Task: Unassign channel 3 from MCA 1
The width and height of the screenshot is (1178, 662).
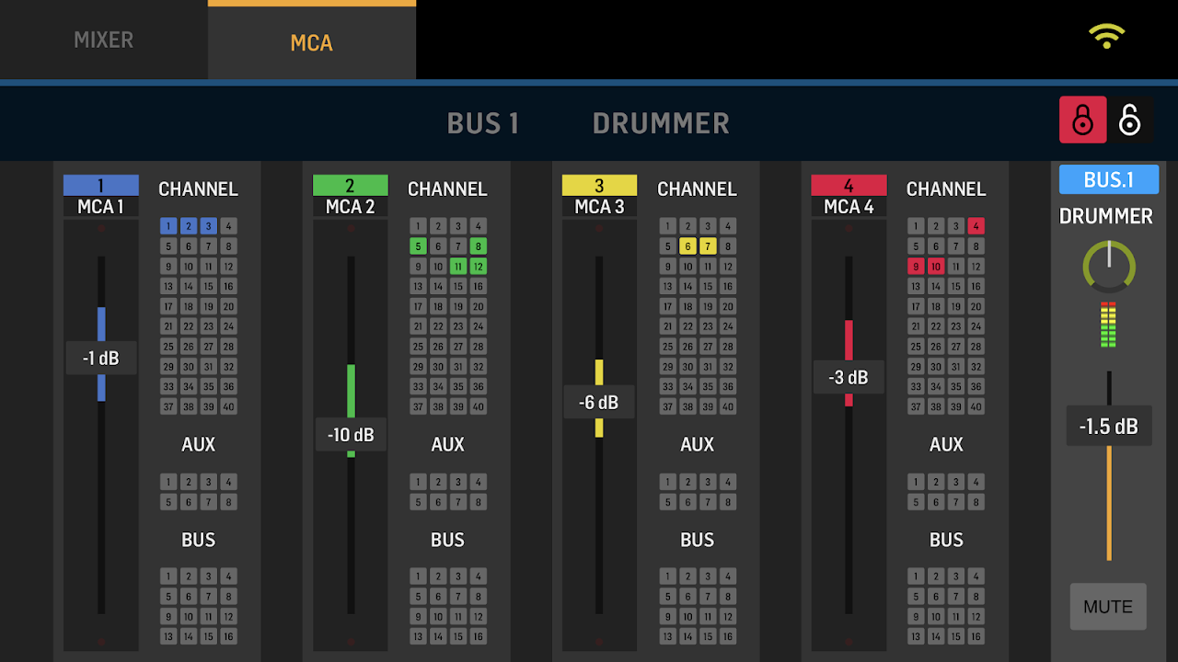Action: point(209,226)
